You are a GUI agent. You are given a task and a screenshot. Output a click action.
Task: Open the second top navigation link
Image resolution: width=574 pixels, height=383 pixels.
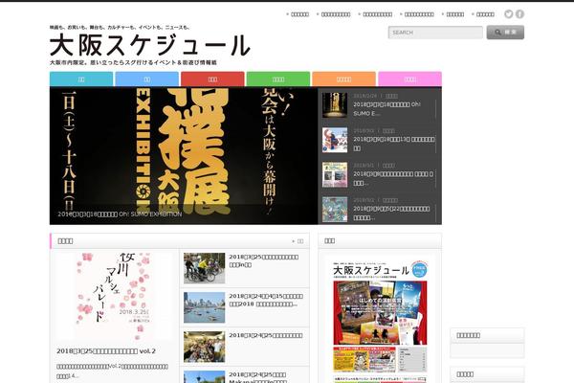click(x=334, y=14)
